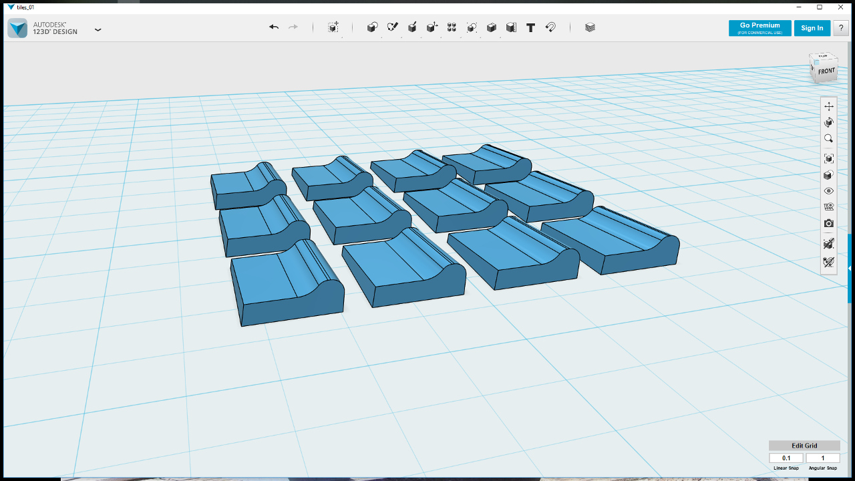Viewport: 855px width, 481px height.
Task: Expand the 123D Design application menu
Action: click(98, 29)
